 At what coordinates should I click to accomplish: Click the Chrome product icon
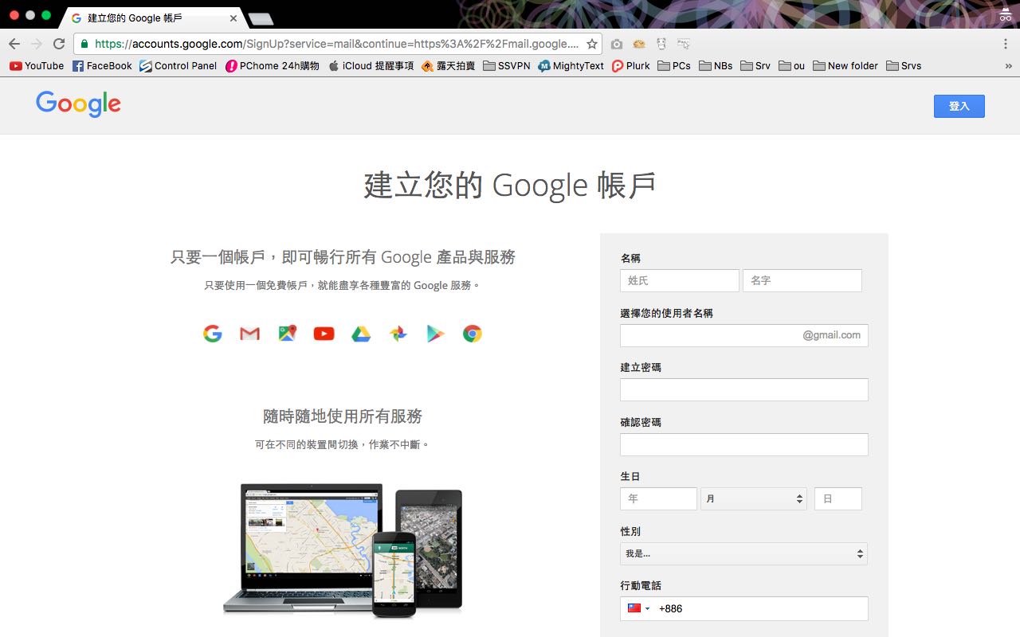pos(473,334)
